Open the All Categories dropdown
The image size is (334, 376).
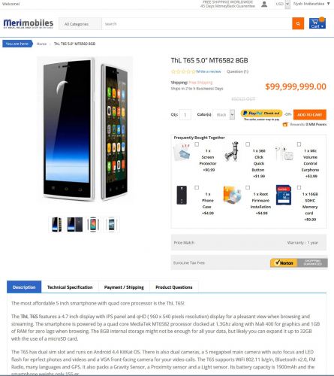pyautogui.click(x=80, y=24)
